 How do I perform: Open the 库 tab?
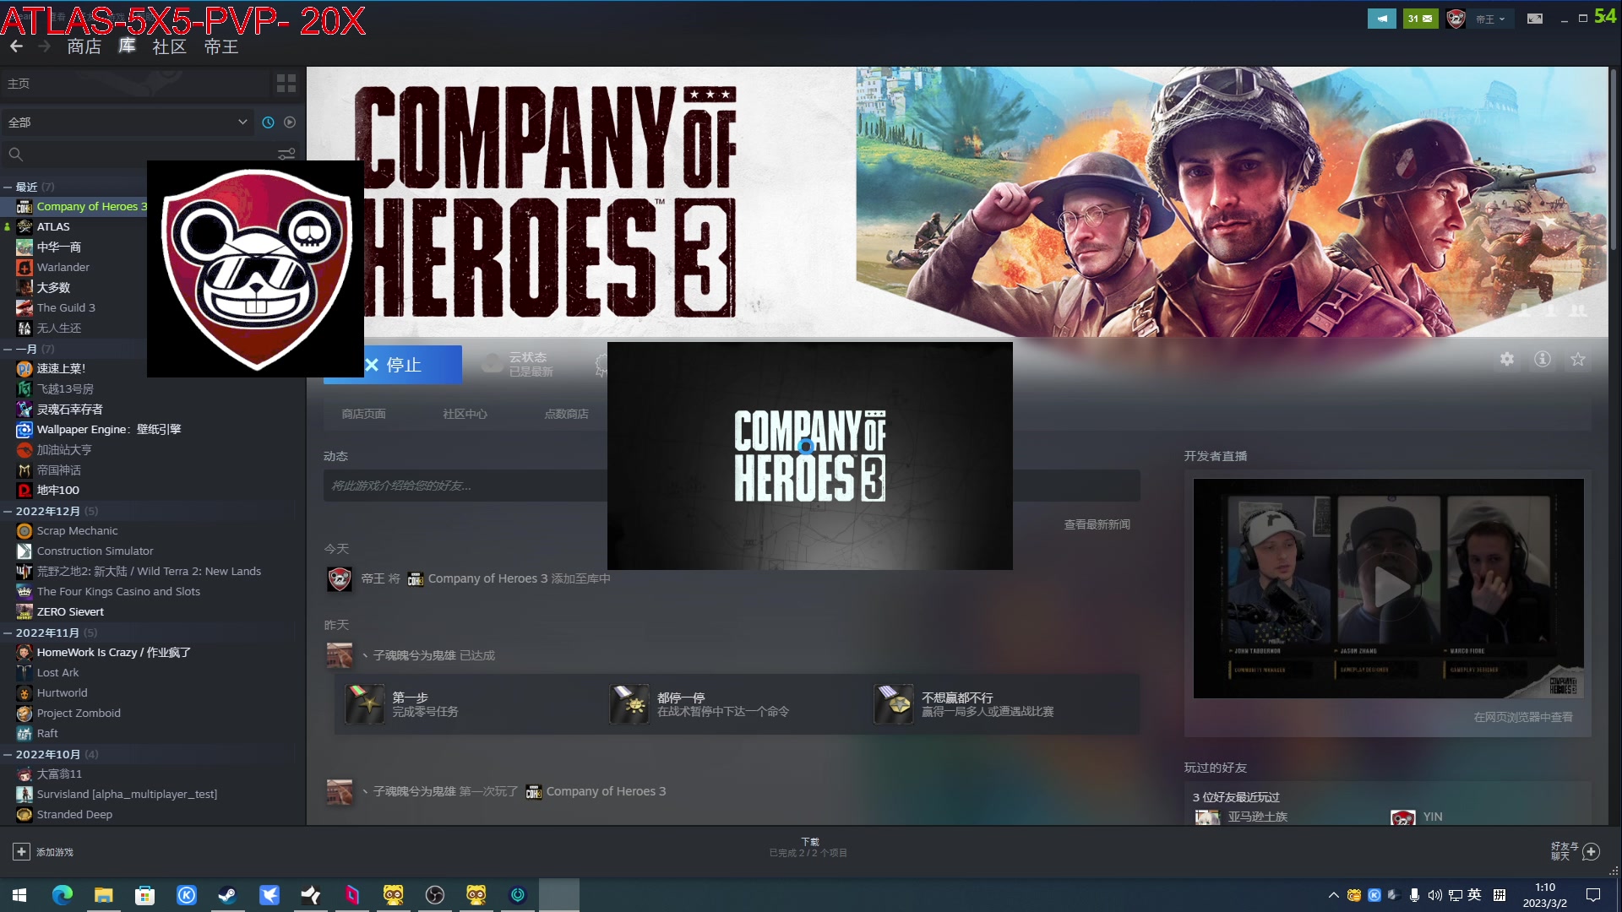coord(127,46)
